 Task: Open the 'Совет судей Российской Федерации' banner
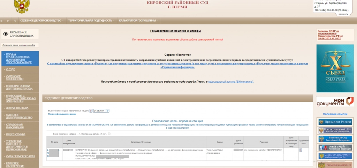[x=335, y=147]
